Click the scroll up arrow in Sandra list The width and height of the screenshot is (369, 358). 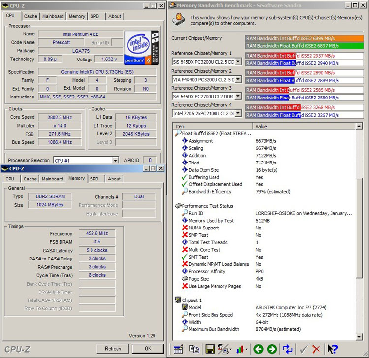pyautogui.click(x=359, y=126)
